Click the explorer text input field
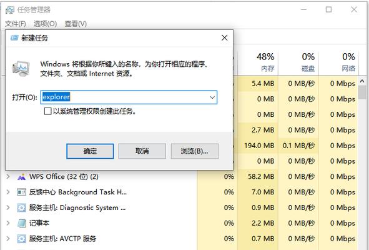This screenshot has height=250, width=369. pos(125,97)
